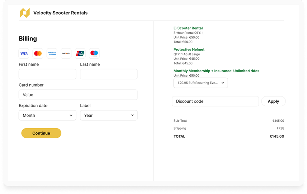This screenshot has width=307, height=194.
Task: Select the Maestro card icon
Action: [x=94, y=54]
